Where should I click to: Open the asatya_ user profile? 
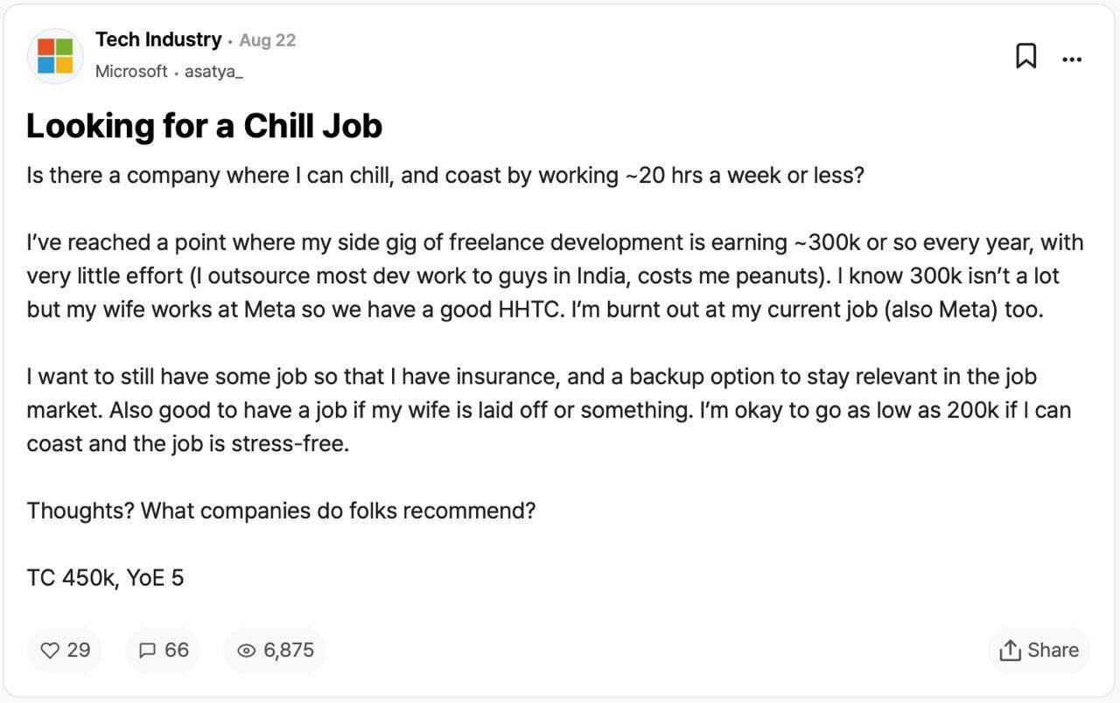pyautogui.click(x=213, y=72)
